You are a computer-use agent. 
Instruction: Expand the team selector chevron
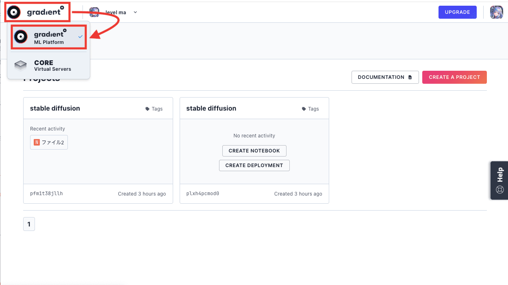pyautogui.click(x=135, y=12)
